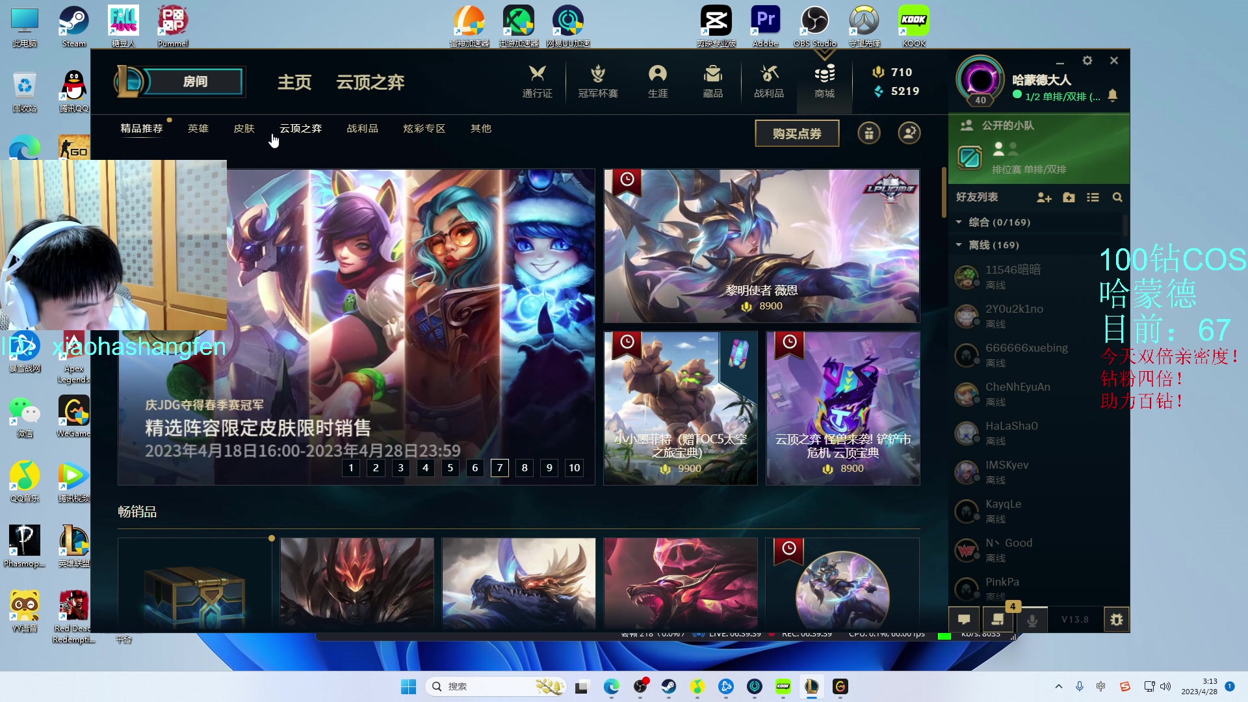Select the 其他 store tab
This screenshot has width=1248, height=702.
point(481,129)
